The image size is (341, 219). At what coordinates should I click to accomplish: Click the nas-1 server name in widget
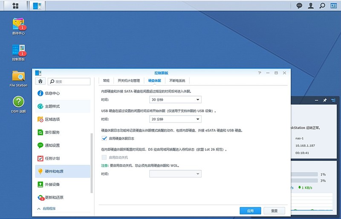(300, 138)
